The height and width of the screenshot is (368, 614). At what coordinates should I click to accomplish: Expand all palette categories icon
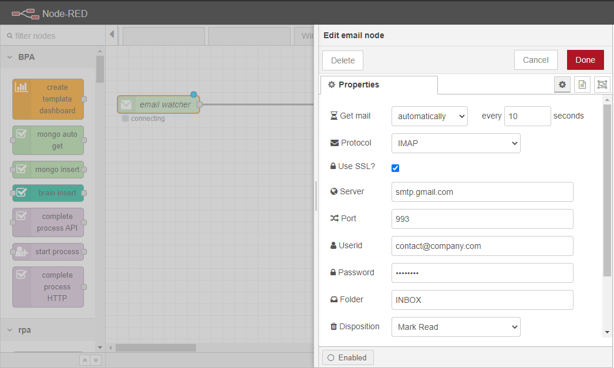(96, 360)
